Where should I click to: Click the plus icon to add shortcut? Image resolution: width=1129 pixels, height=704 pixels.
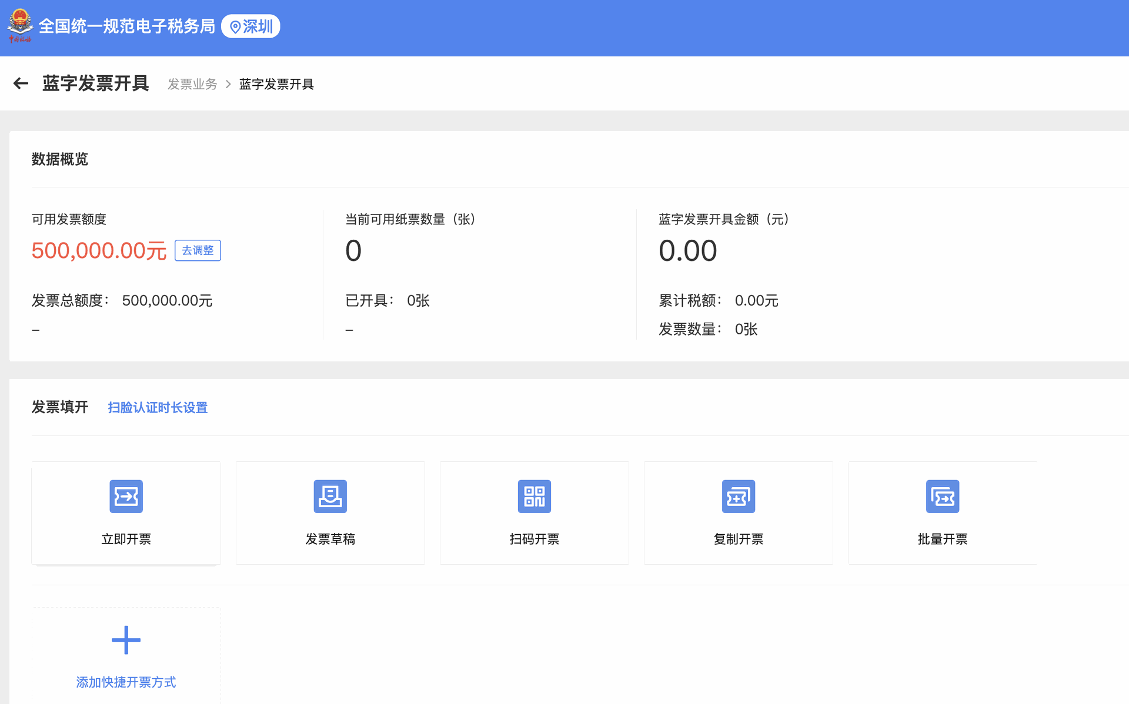(x=126, y=640)
